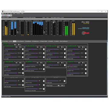Click the High Pass Slope stepper
109x109 pixels.
[23, 85]
